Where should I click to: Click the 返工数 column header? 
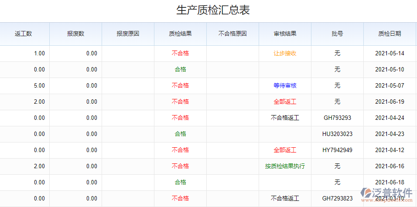point(24,34)
